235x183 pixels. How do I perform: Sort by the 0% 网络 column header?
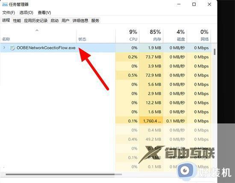pos(199,35)
